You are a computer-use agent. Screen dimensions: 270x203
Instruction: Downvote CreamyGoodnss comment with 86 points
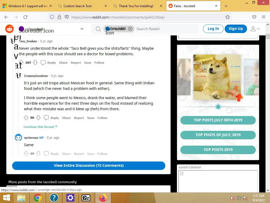pos(38,118)
